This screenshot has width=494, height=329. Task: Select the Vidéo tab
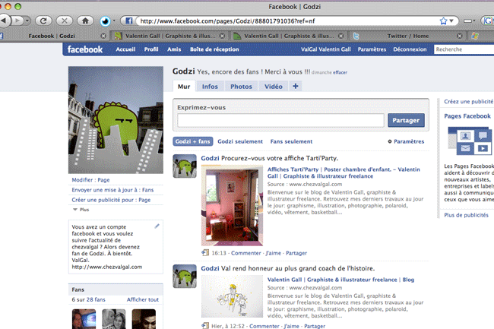273,87
